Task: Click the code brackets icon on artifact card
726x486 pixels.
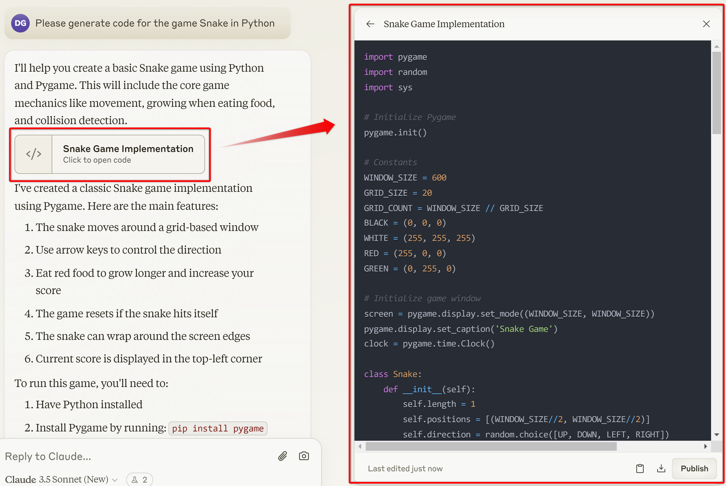Action: point(33,154)
